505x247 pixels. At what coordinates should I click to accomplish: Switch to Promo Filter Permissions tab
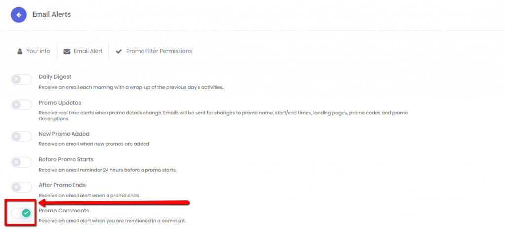coord(154,51)
